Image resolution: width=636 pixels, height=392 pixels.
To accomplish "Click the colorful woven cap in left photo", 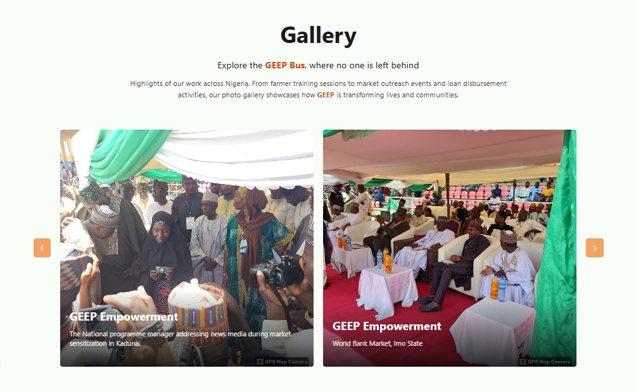I will 199,310.
